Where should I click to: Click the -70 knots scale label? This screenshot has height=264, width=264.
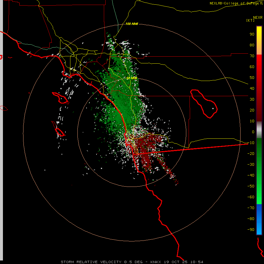pyautogui.click(x=251, y=208)
